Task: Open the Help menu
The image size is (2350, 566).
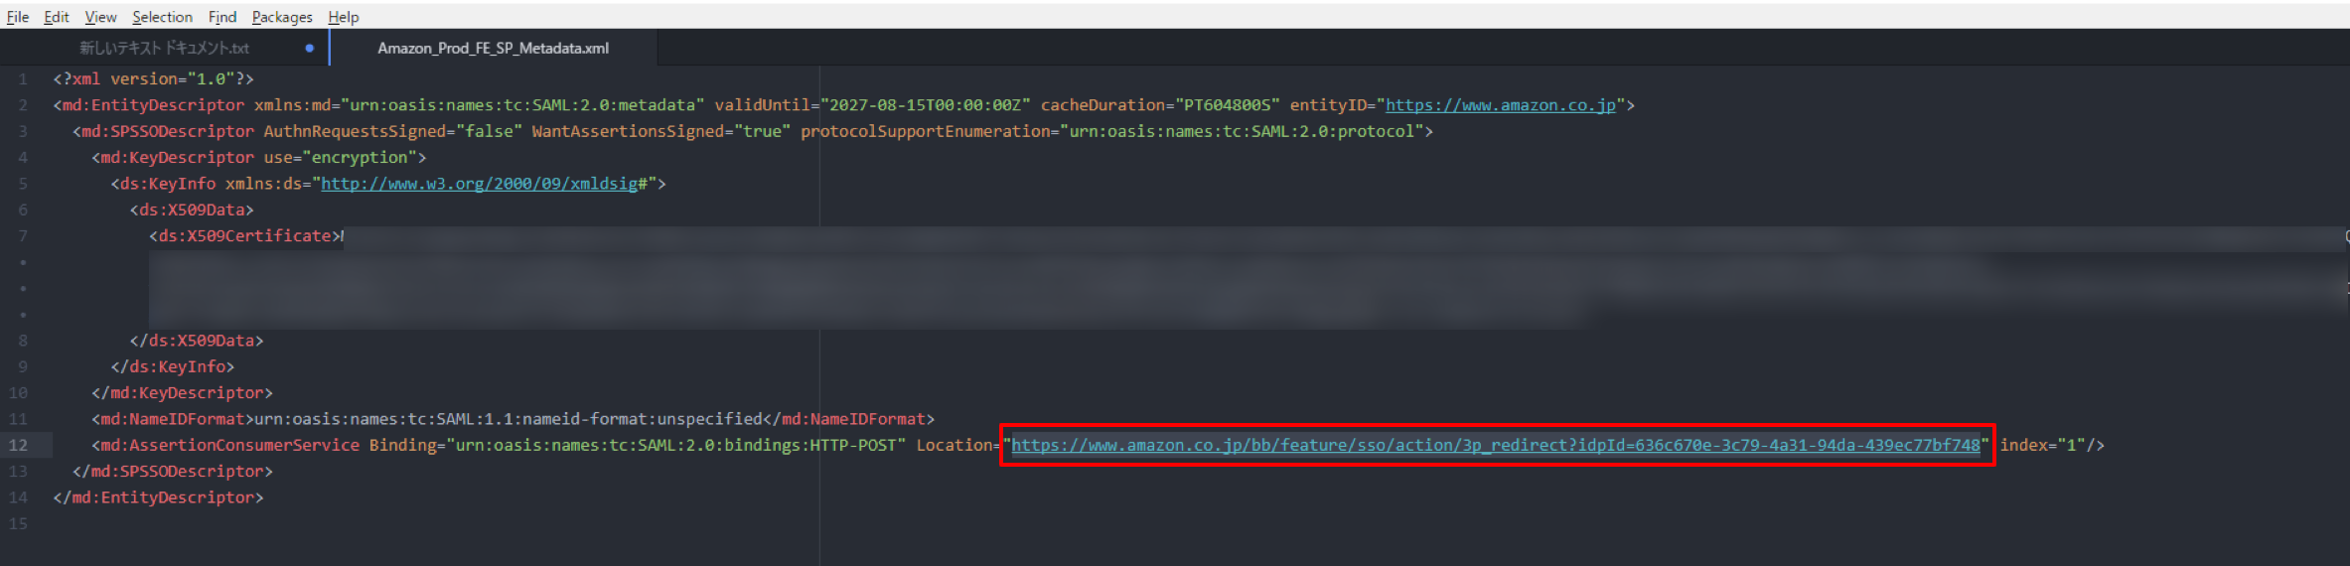Action: (x=344, y=17)
